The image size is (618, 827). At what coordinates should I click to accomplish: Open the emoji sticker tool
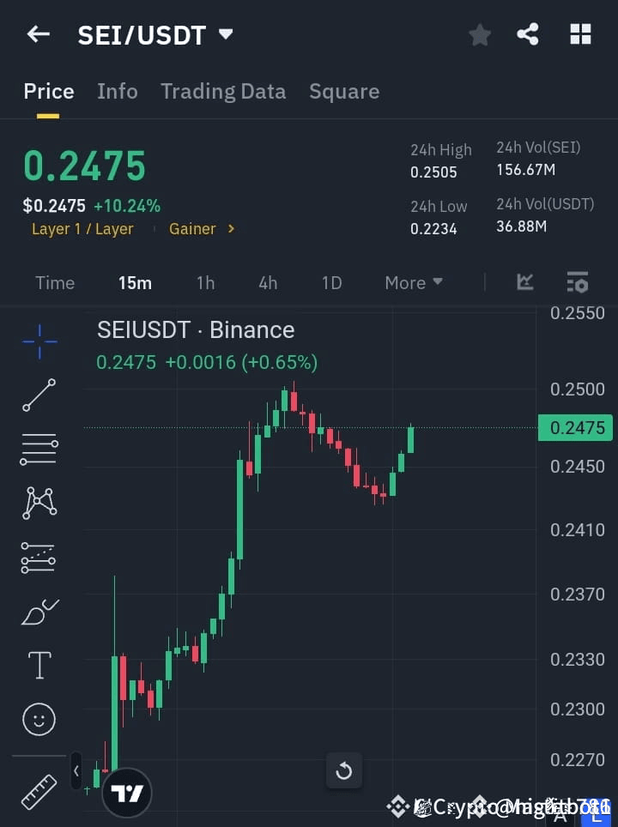(x=39, y=719)
